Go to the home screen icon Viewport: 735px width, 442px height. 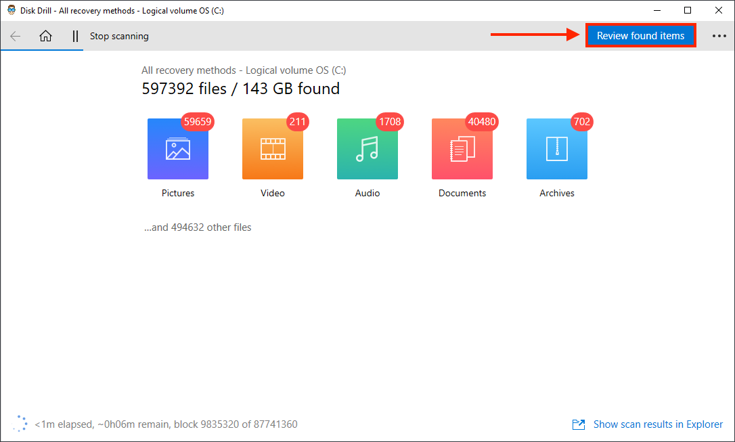(45, 36)
